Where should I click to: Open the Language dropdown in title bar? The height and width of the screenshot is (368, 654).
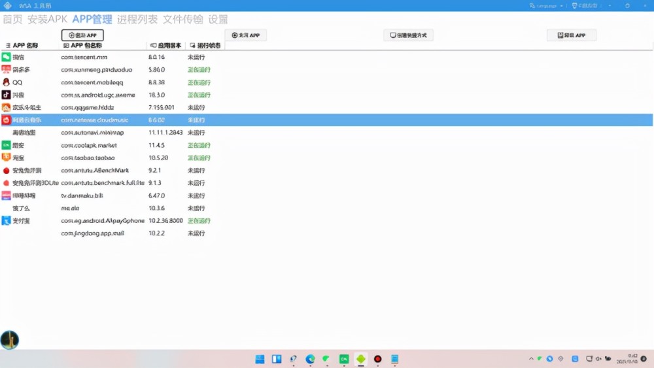click(546, 6)
